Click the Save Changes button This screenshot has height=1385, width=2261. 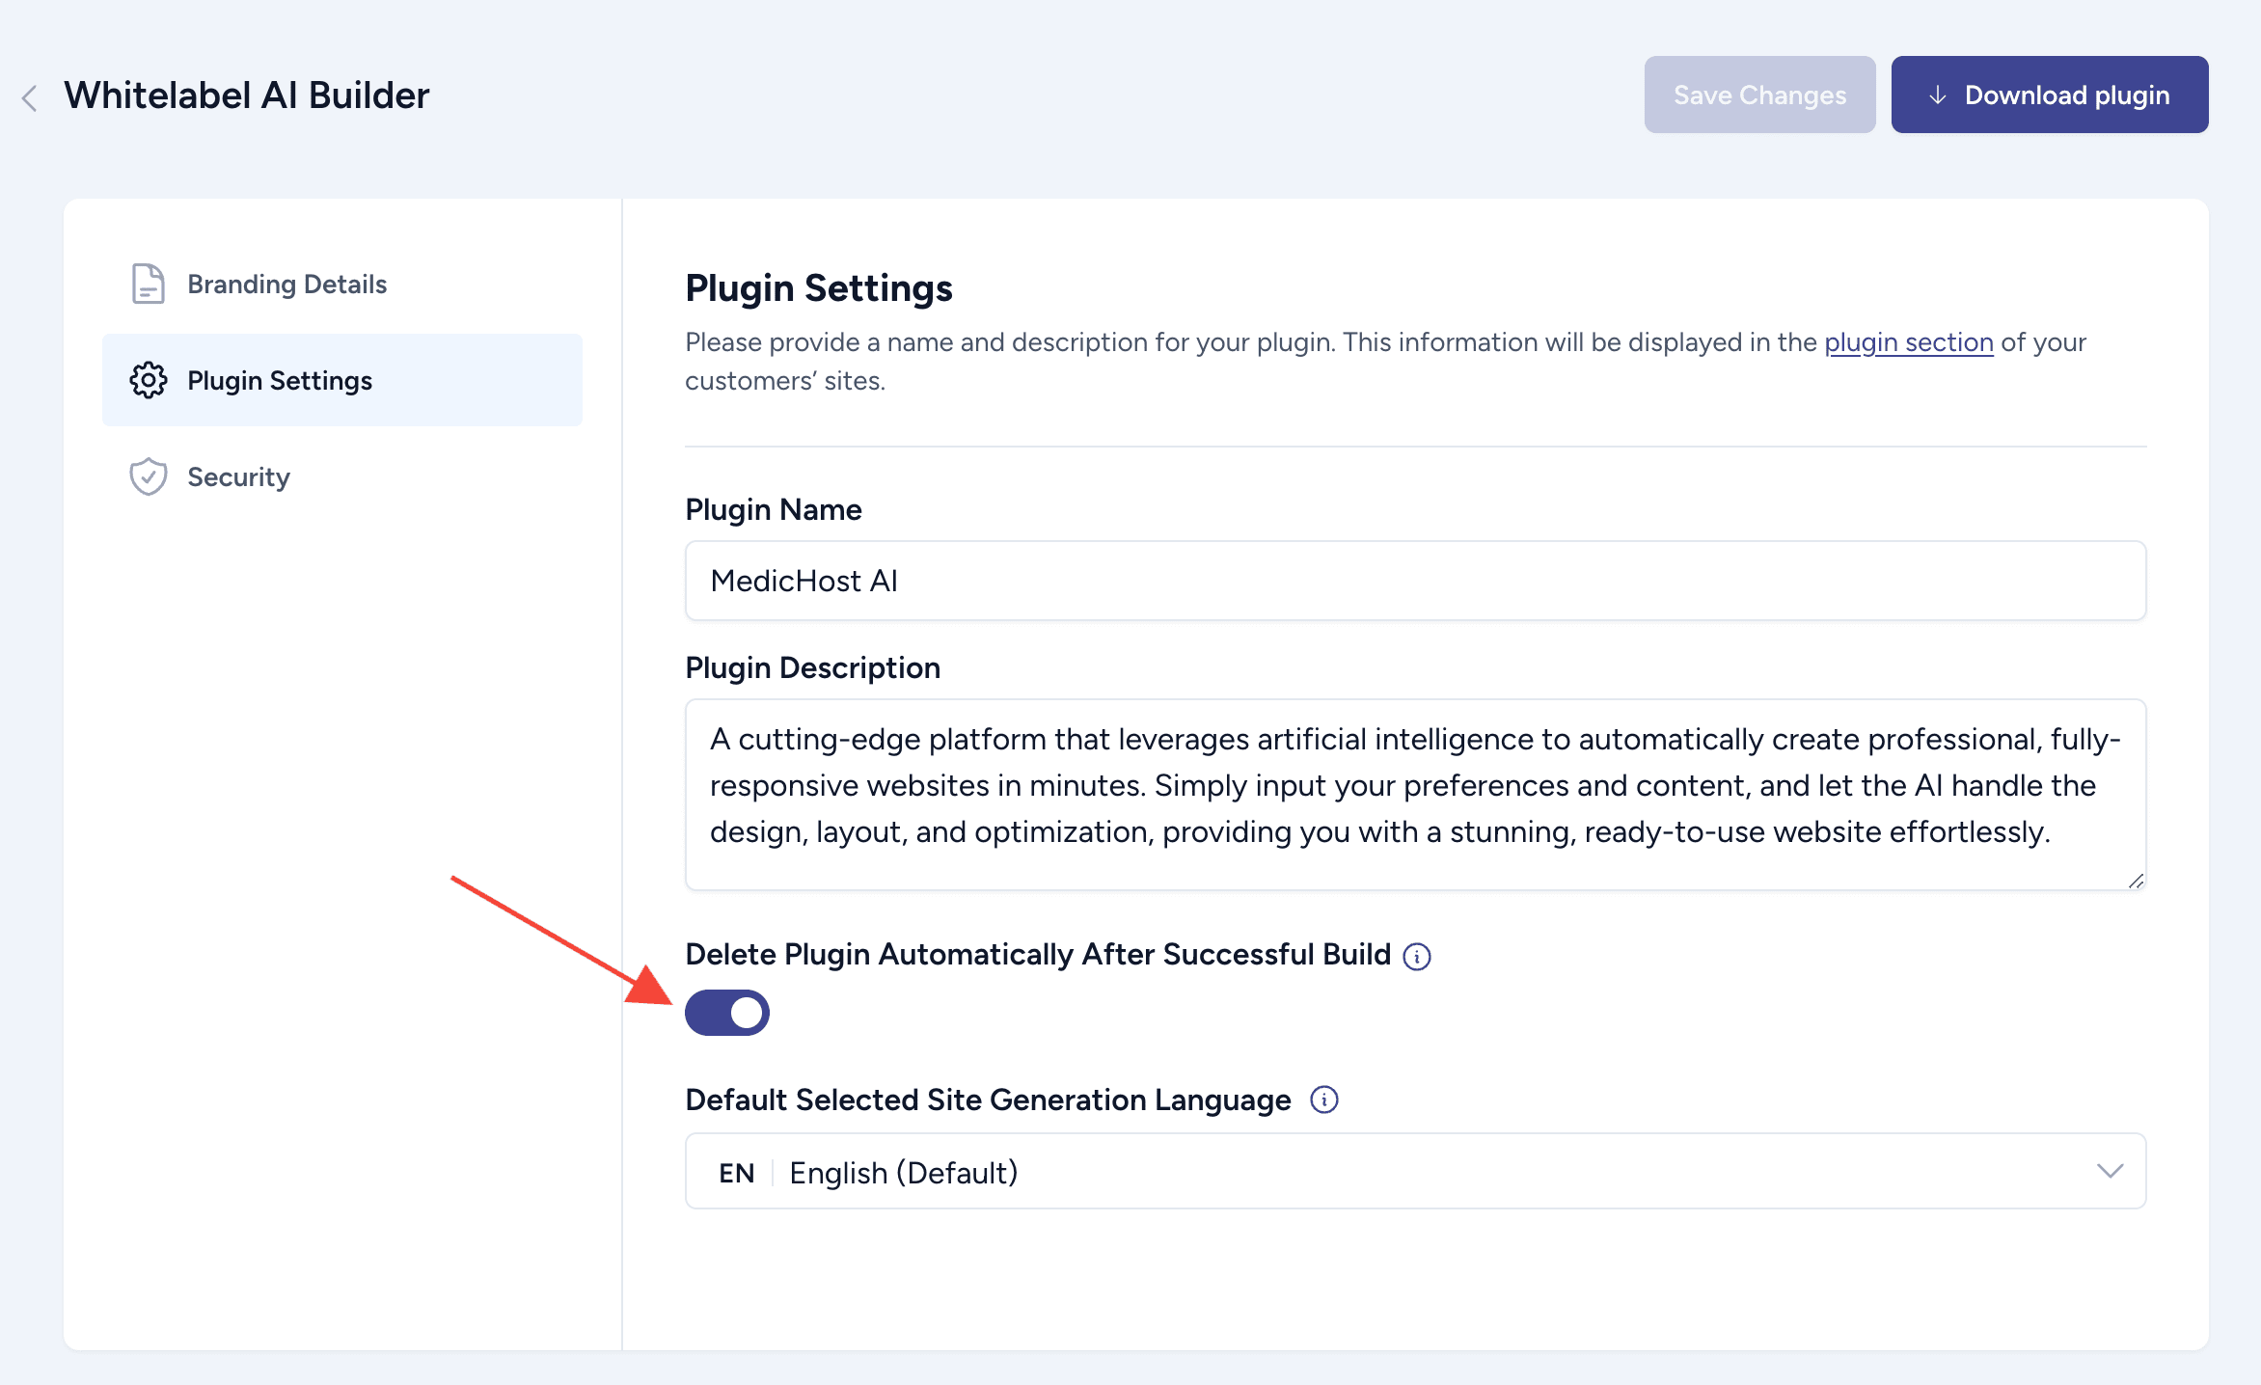coord(1759,95)
